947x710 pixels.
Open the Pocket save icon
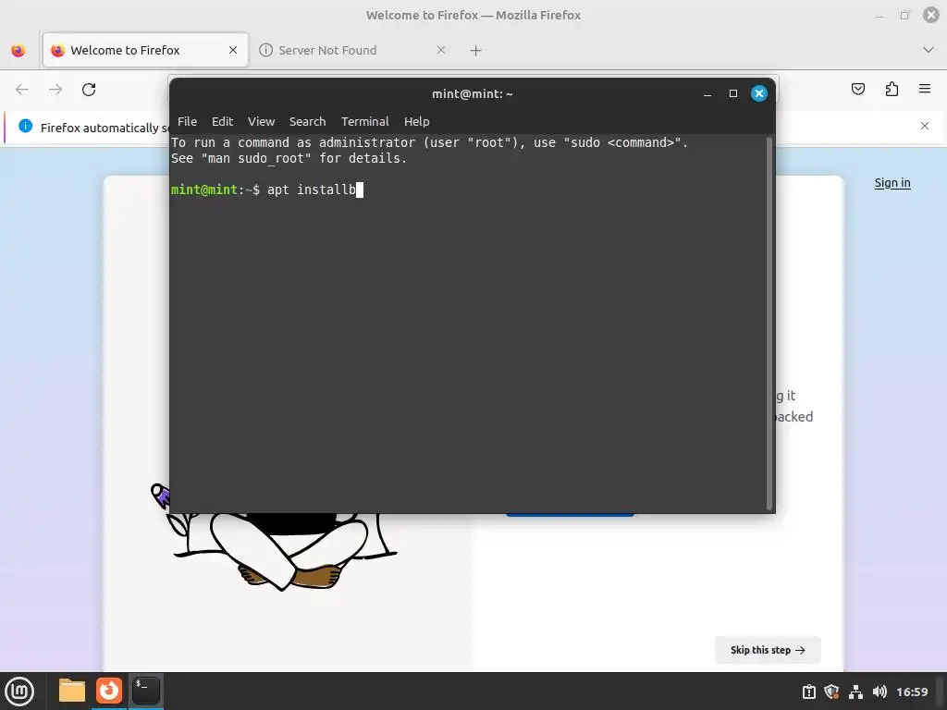858,90
